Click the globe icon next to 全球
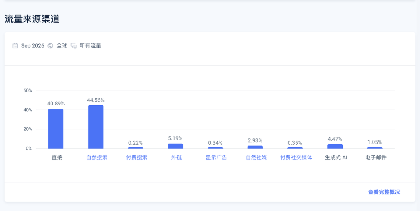The height and width of the screenshot is (211, 420). tap(50, 46)
